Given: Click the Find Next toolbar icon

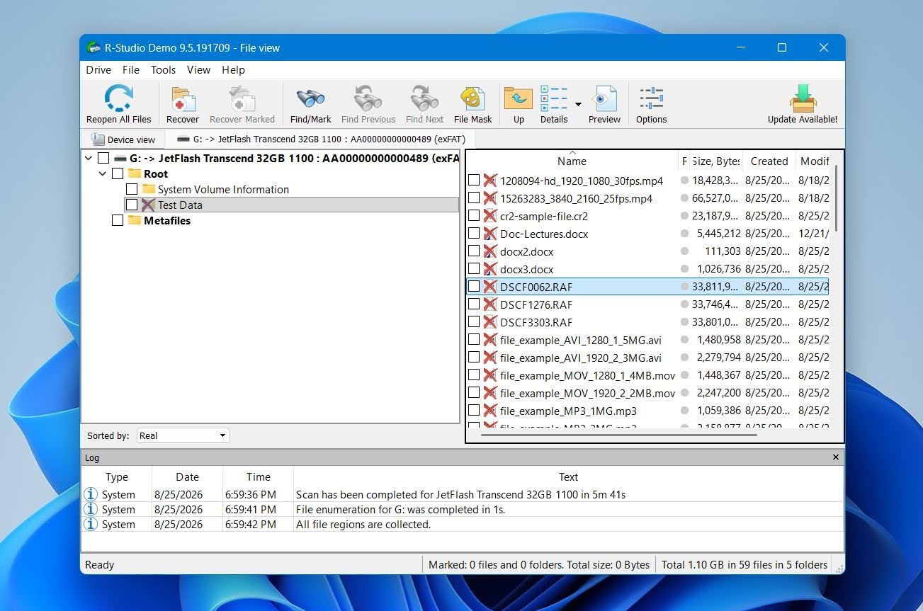Looking at the screenshot, I should pyautogui.click(x=424, y=98).
